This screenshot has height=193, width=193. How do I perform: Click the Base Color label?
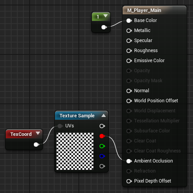click(145, 20)
